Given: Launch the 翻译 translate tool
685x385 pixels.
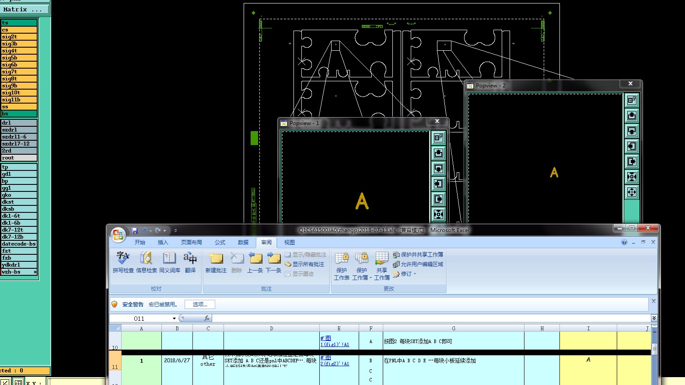Looking at the screenshot, I should (x=190, y=262).
